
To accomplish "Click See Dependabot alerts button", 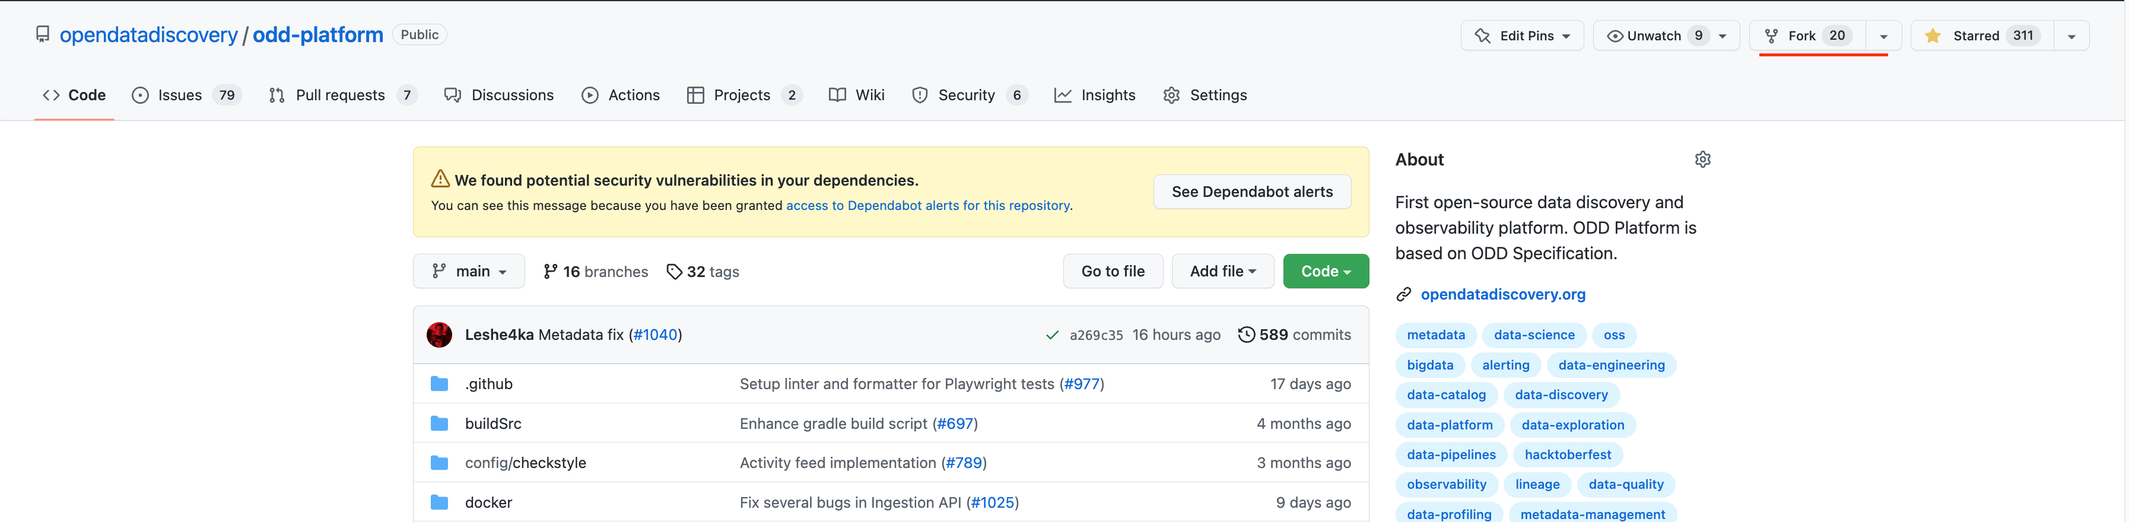I will tap(1251, 192).
